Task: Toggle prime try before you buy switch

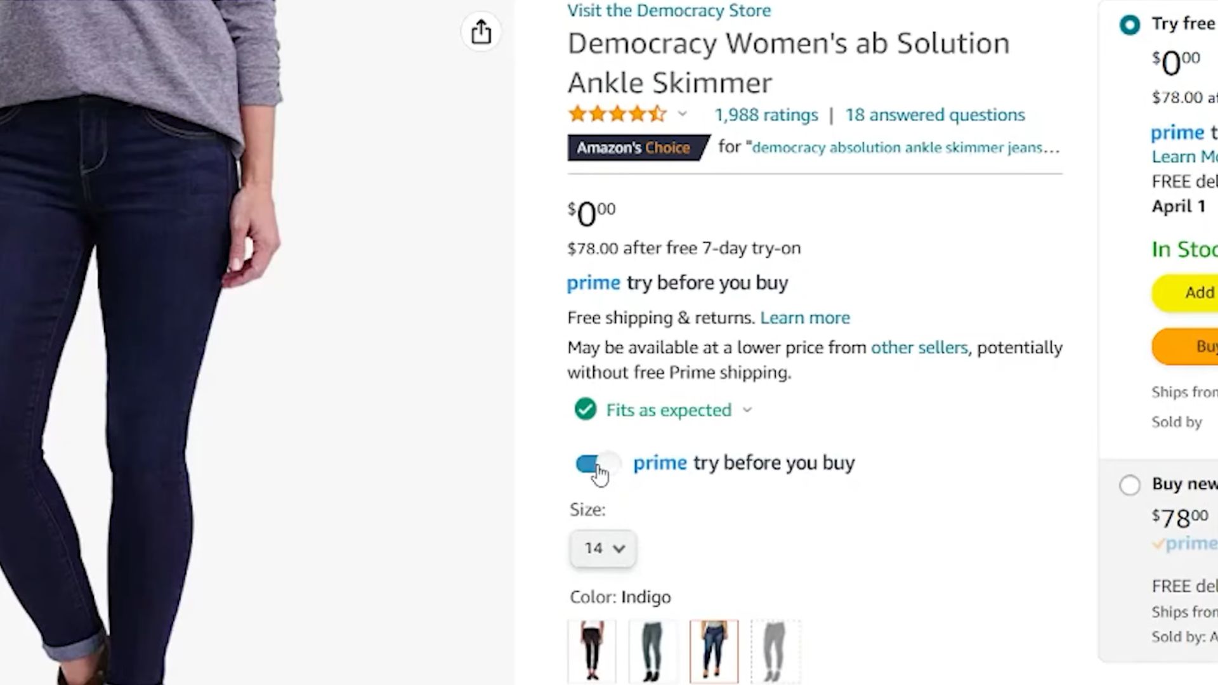Action: coord(596,464)
